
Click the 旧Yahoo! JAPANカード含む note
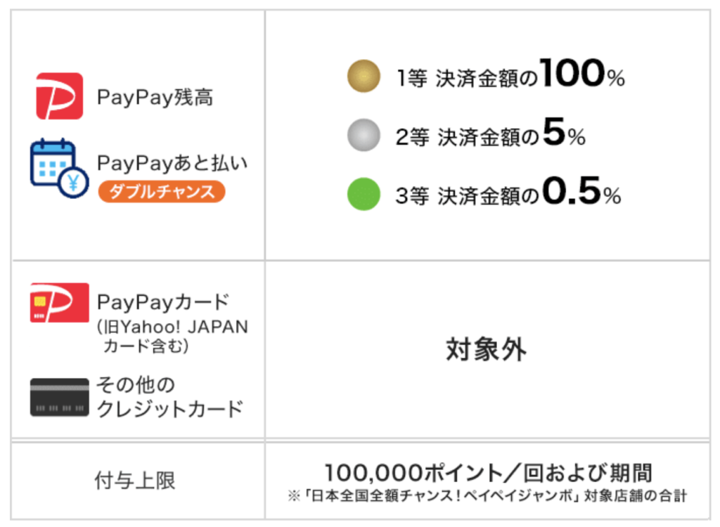(172, 336)
